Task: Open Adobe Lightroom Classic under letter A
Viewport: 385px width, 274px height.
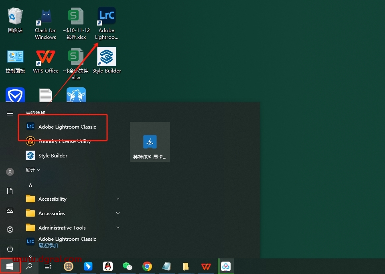Action: click(x=61, y=242)
